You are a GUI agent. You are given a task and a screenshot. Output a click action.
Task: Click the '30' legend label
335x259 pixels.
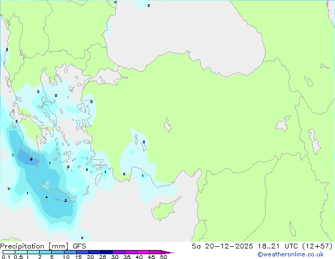click(115, 257)
